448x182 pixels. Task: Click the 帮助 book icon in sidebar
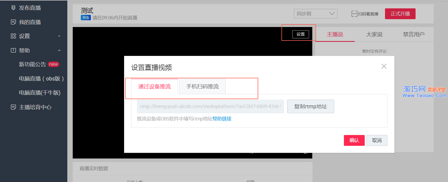point(13,50)
